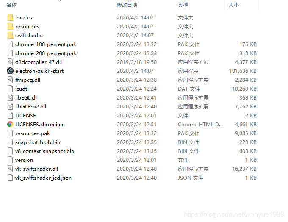Click file name libGLESv2.dll

point(30,107)
